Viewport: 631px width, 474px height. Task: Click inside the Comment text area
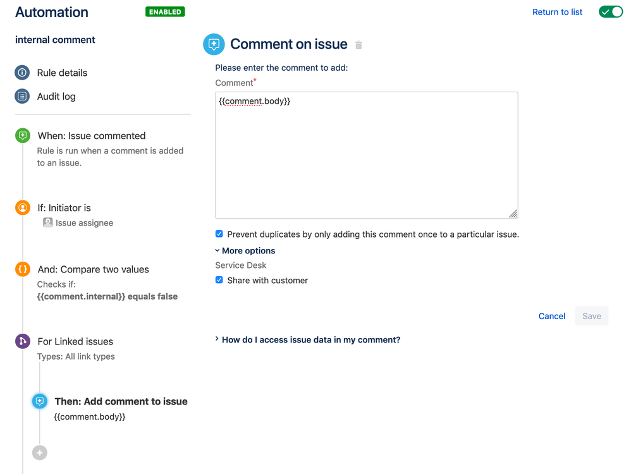366,158
